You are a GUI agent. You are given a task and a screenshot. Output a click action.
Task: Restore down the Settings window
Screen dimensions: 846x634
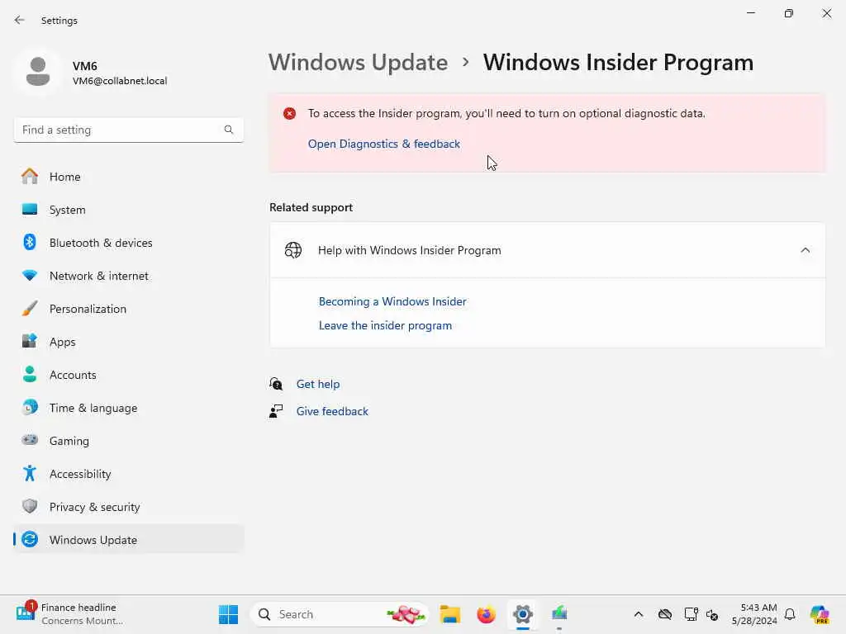click(x=789, y=13)
